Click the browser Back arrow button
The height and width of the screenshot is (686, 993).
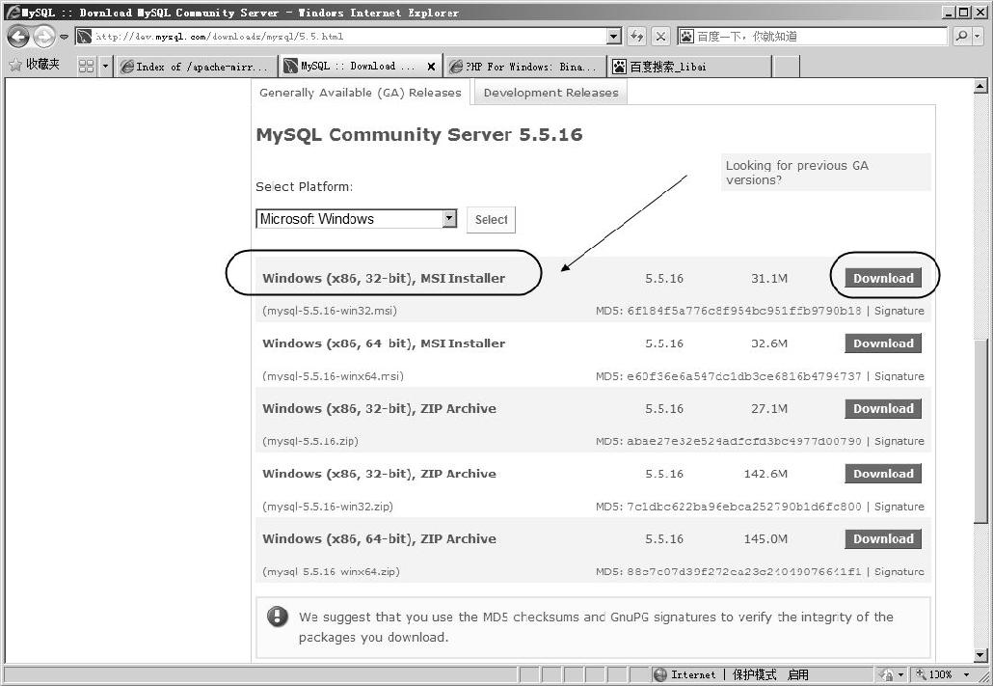[x=18, y=37]
